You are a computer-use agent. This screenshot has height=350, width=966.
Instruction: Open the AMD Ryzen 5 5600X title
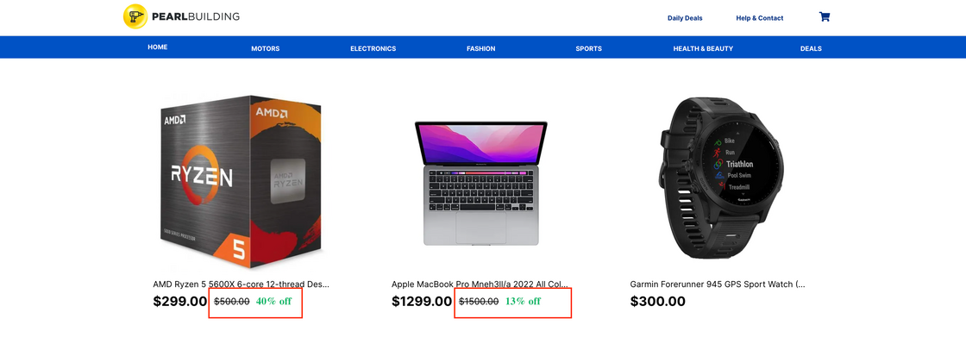click(x=241, y=284)
